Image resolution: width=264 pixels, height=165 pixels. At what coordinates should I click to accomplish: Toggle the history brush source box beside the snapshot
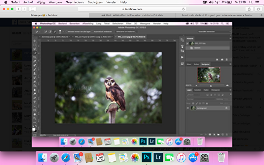188,43
